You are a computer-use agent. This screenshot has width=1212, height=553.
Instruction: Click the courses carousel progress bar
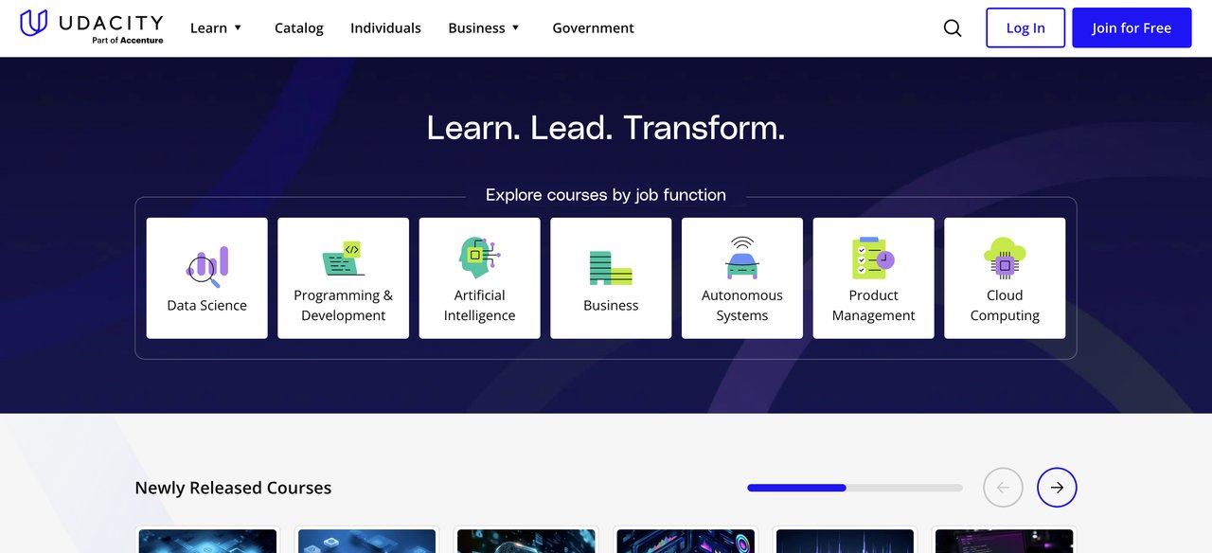click(855, 488)
